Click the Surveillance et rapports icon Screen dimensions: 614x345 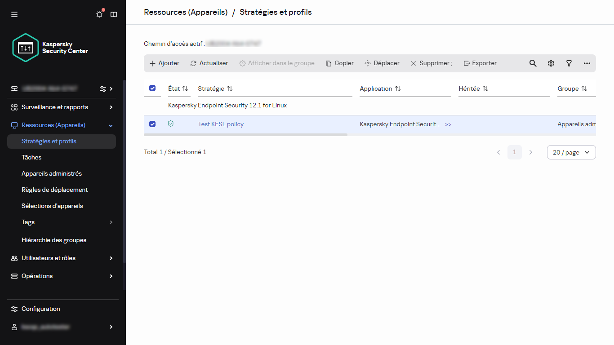click(14, 107)
